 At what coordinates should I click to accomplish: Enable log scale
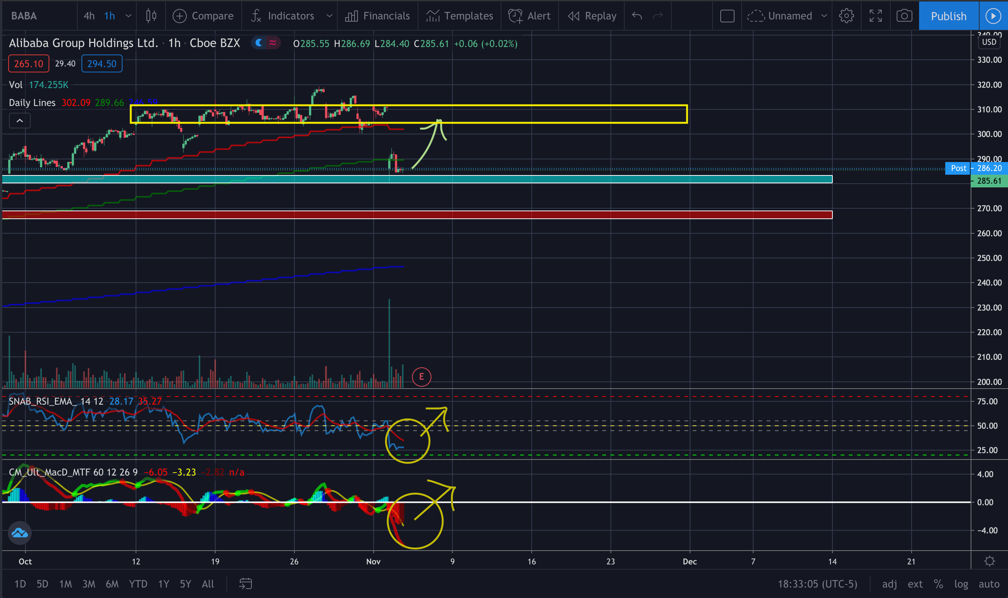pos(961,584)
